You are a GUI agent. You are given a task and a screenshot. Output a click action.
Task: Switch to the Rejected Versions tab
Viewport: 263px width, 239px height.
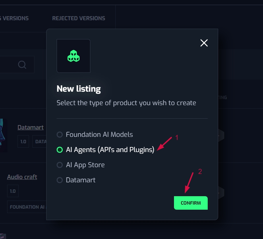click(79, 18)
